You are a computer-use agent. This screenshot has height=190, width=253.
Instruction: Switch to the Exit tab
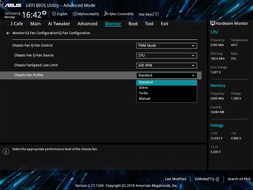click(164, 24)
